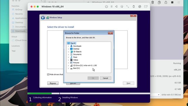Restart the VM with the triangle icon

(116, 6)
